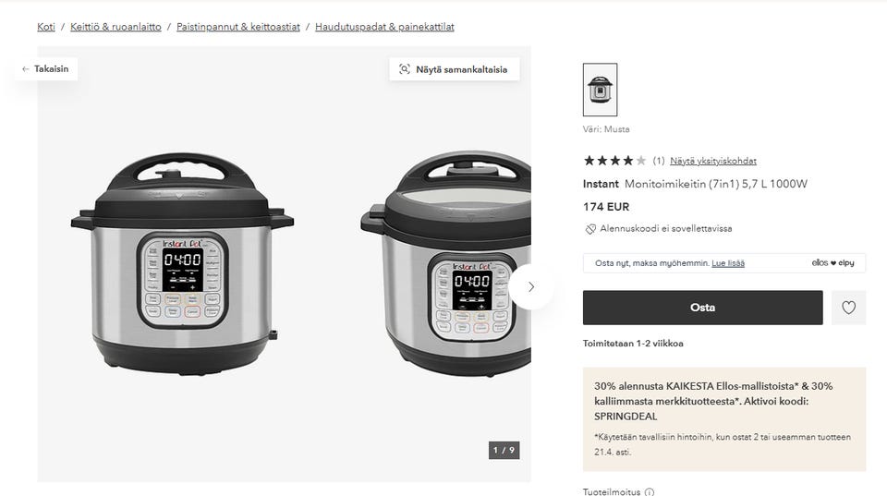
Task: Open the Paistinpannut & keittoastiat breadcrumb
Action: (x=238, y=27)
